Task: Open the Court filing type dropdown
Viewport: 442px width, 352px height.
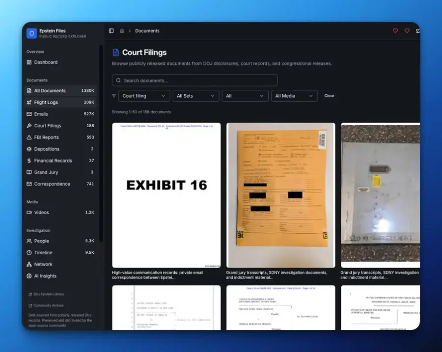Action: coord(144,96)
